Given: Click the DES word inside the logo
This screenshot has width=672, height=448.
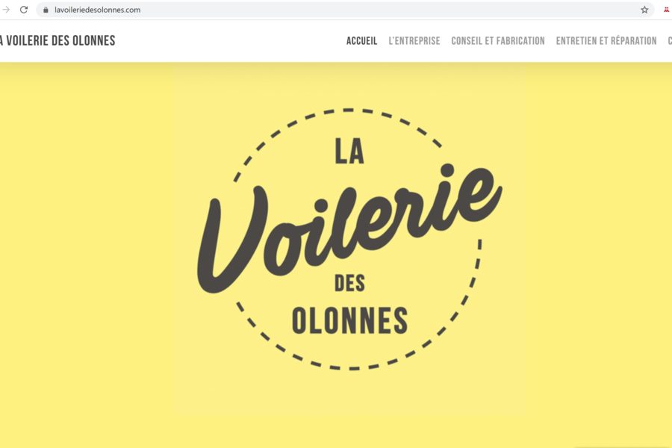Looking at the screenshot, I should point(349,284).
